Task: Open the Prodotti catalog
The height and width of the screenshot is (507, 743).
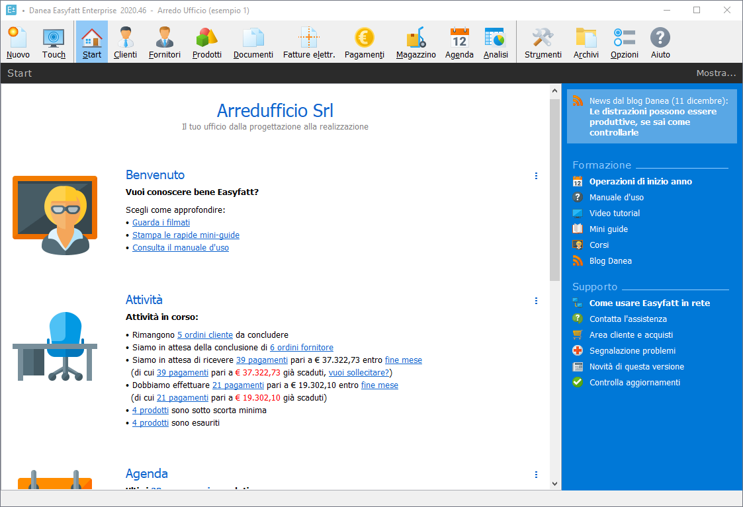Action: [207, 42]
